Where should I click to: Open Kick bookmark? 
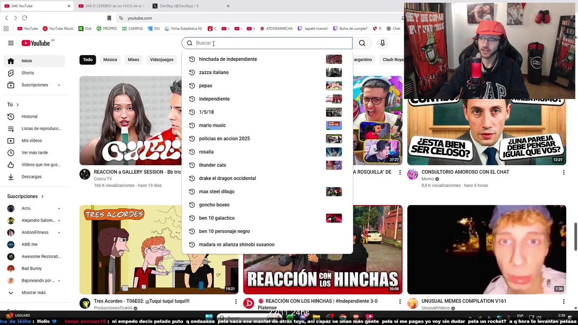click(x=85, y=28)
